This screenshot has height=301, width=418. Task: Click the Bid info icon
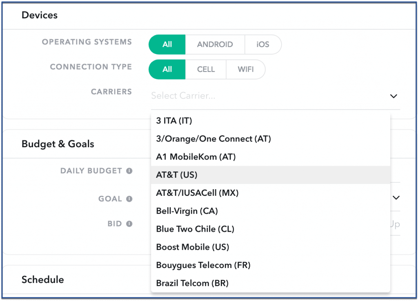coord(129,224)
